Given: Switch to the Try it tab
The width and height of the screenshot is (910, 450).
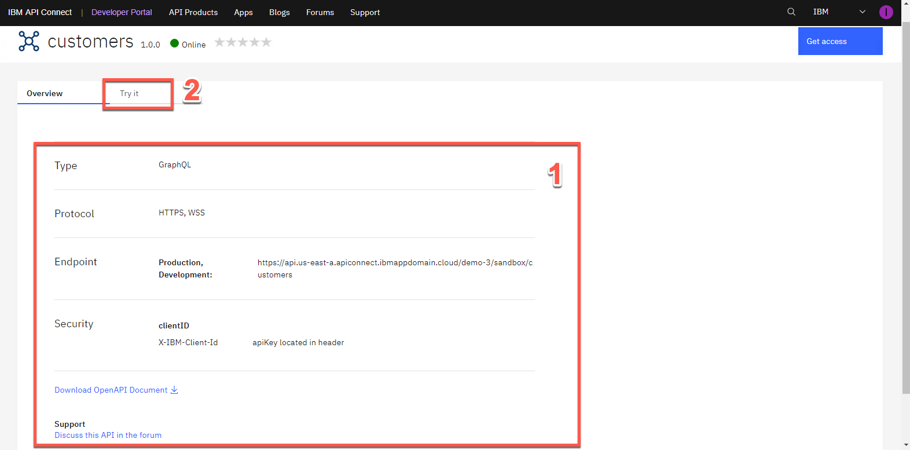Looking at the screenshot, I should pos(129,93).
